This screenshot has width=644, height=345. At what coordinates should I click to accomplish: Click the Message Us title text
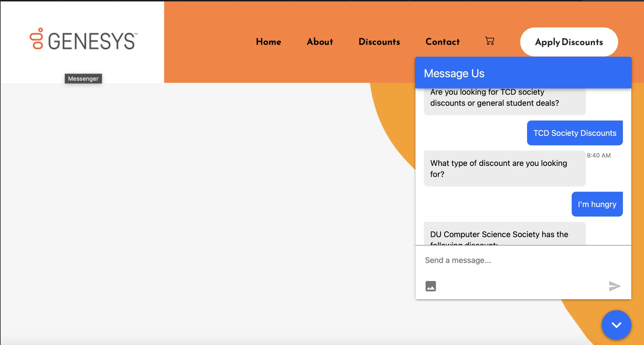click(x=454, y=74)
